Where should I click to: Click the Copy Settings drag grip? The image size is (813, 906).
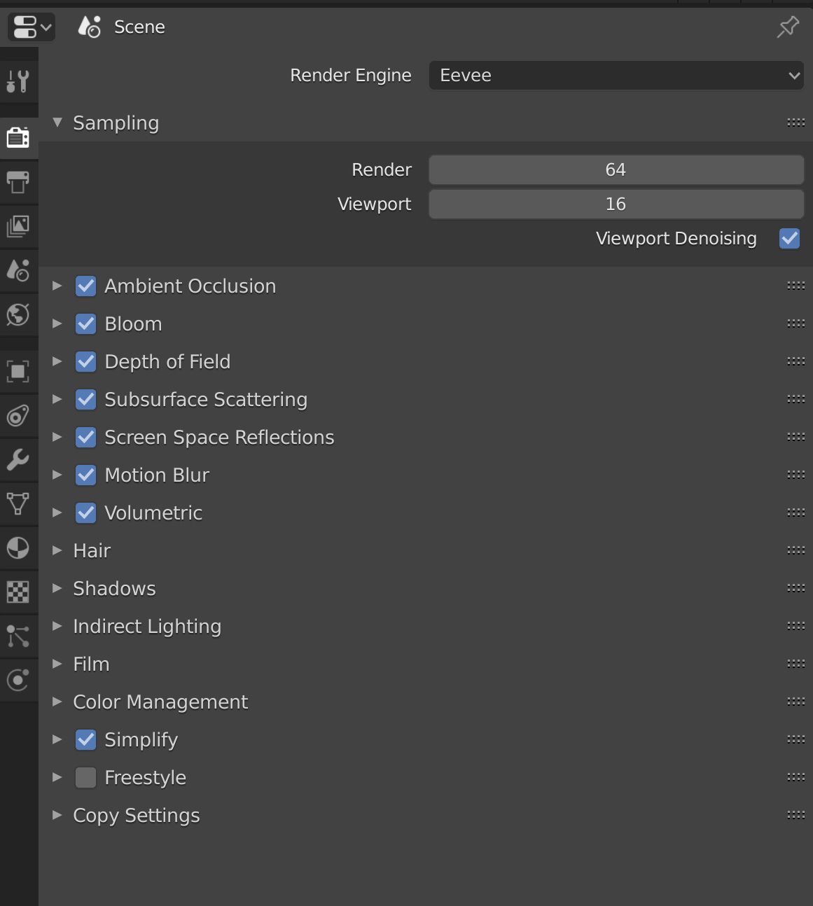click(796, 815)
